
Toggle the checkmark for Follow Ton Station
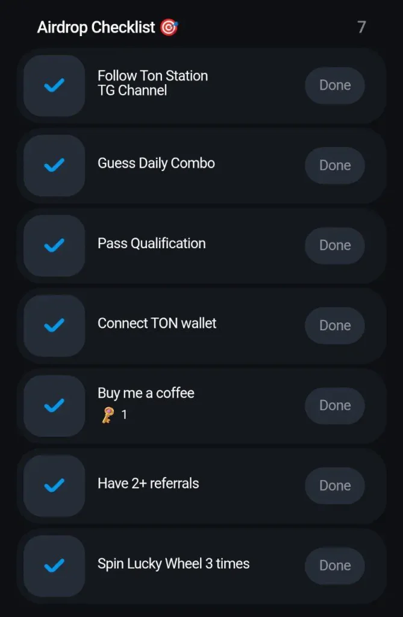54,86
